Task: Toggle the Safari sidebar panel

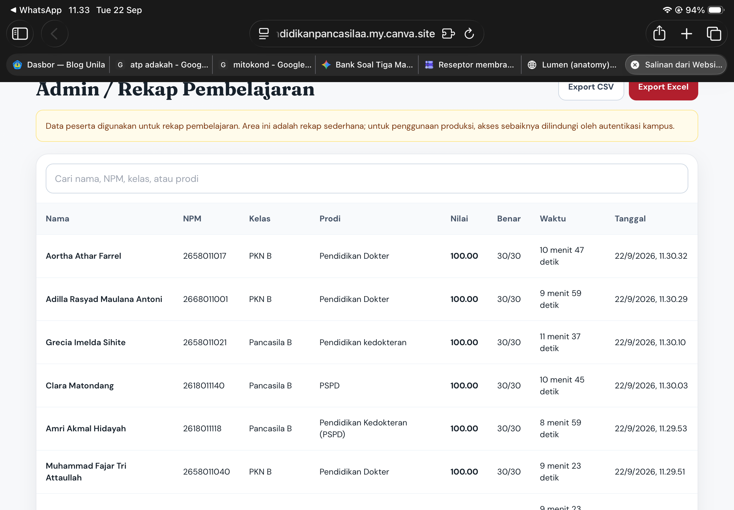Action: (20, 34)
